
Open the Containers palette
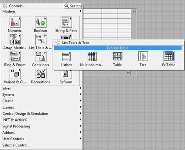point(41,57)
